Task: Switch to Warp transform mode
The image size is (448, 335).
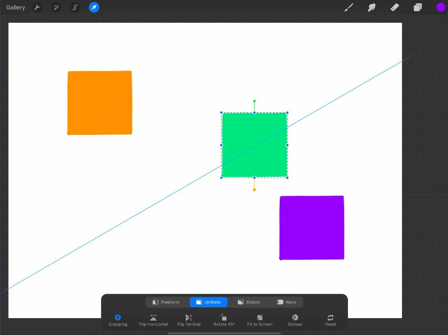Action: click(x=287, y=302)
